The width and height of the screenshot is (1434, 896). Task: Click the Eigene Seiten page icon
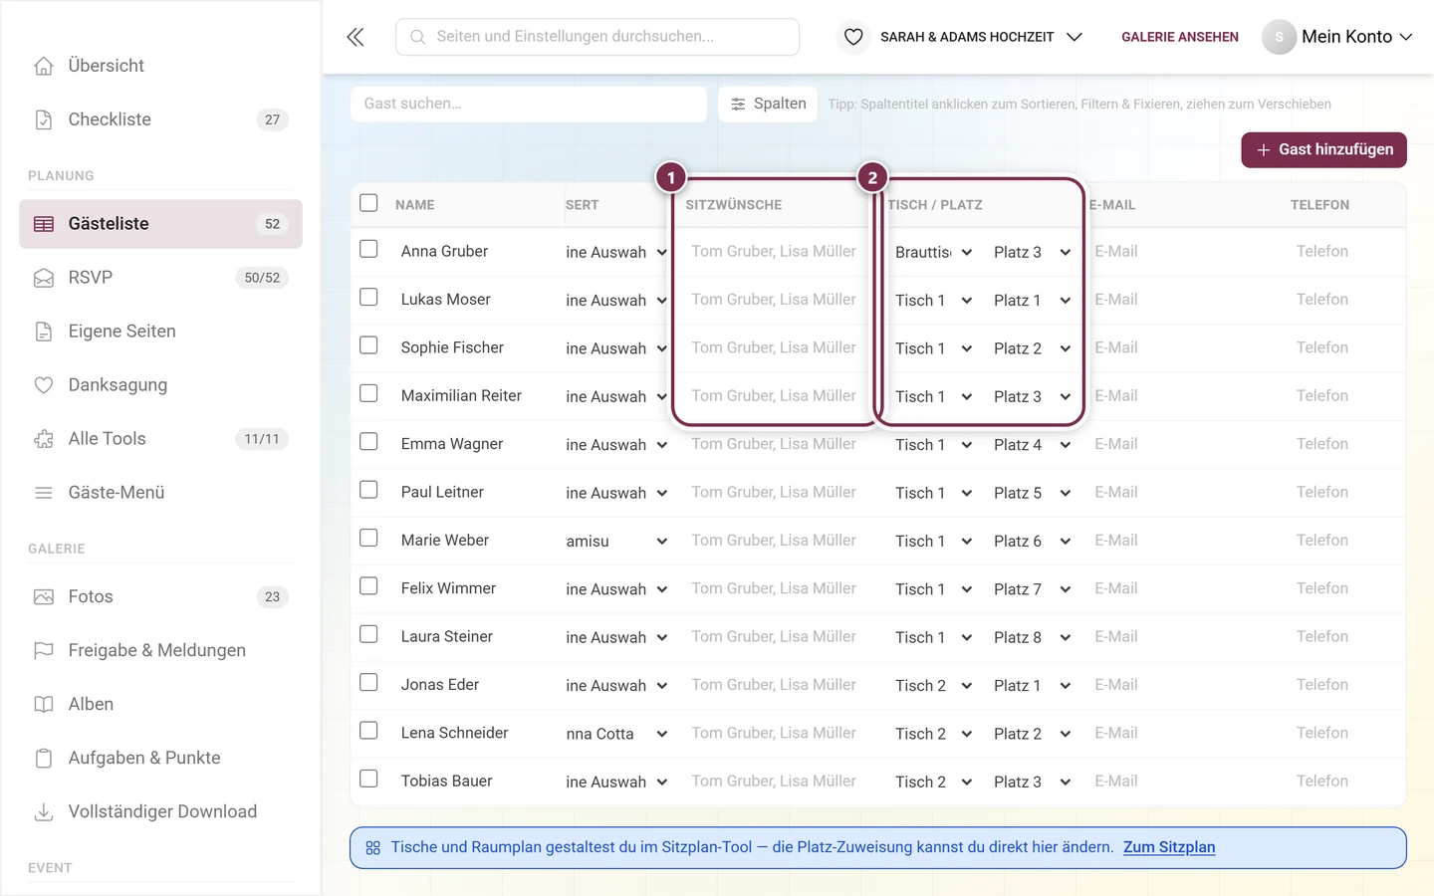(x=44, y=332)
